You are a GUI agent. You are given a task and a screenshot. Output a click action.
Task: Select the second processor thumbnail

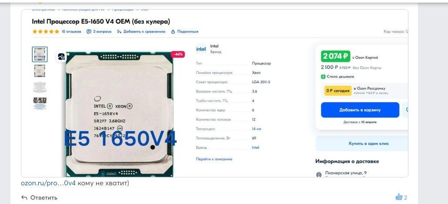click(x=40, y=71)
